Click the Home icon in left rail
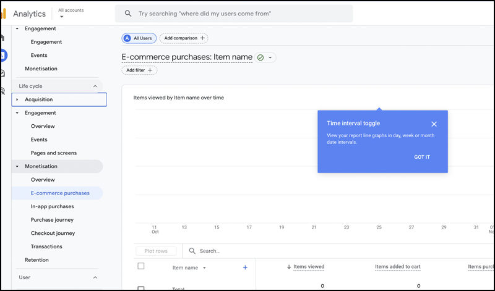This screenshot has height=291, width=495. click(x=2, y=38)
